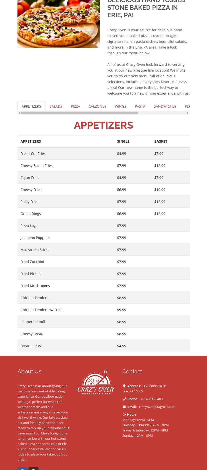Click the envelope Email icon

click(x=124, y=407)
